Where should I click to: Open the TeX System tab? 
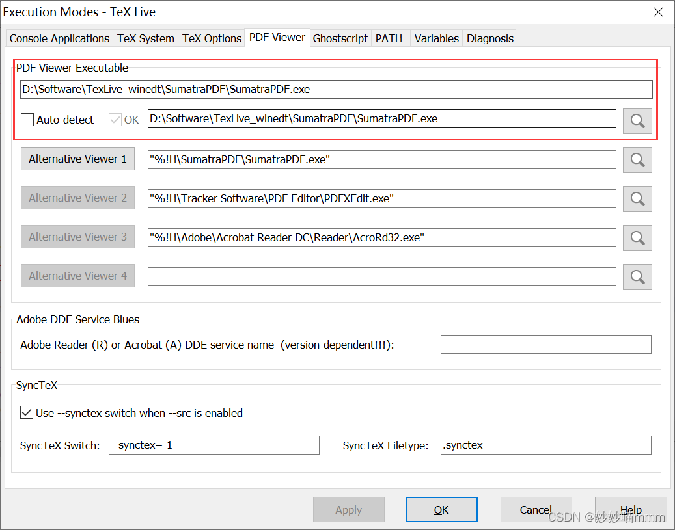[x=145, y=38]
